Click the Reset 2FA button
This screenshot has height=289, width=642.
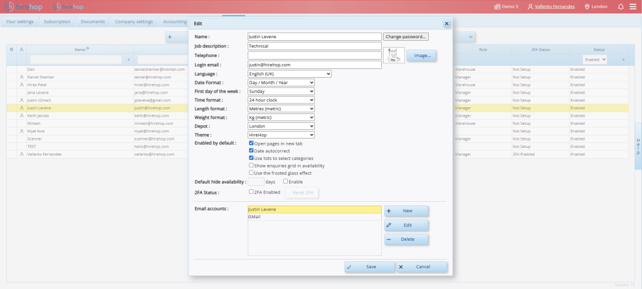(302, 192)
